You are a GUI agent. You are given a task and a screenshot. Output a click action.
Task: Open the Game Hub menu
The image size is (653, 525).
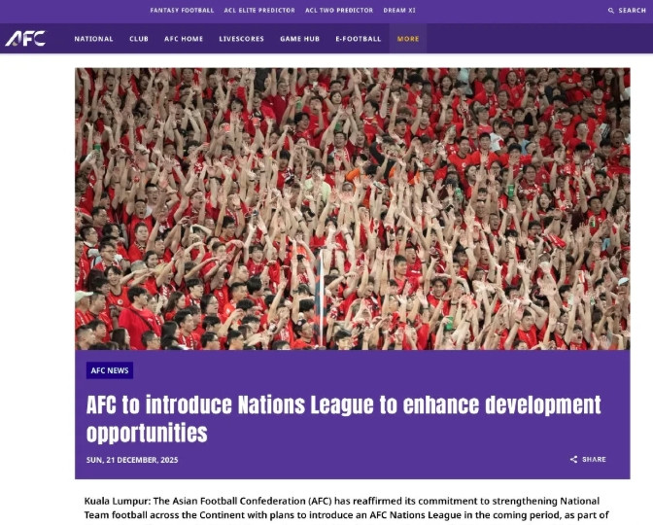coord(300,39)
